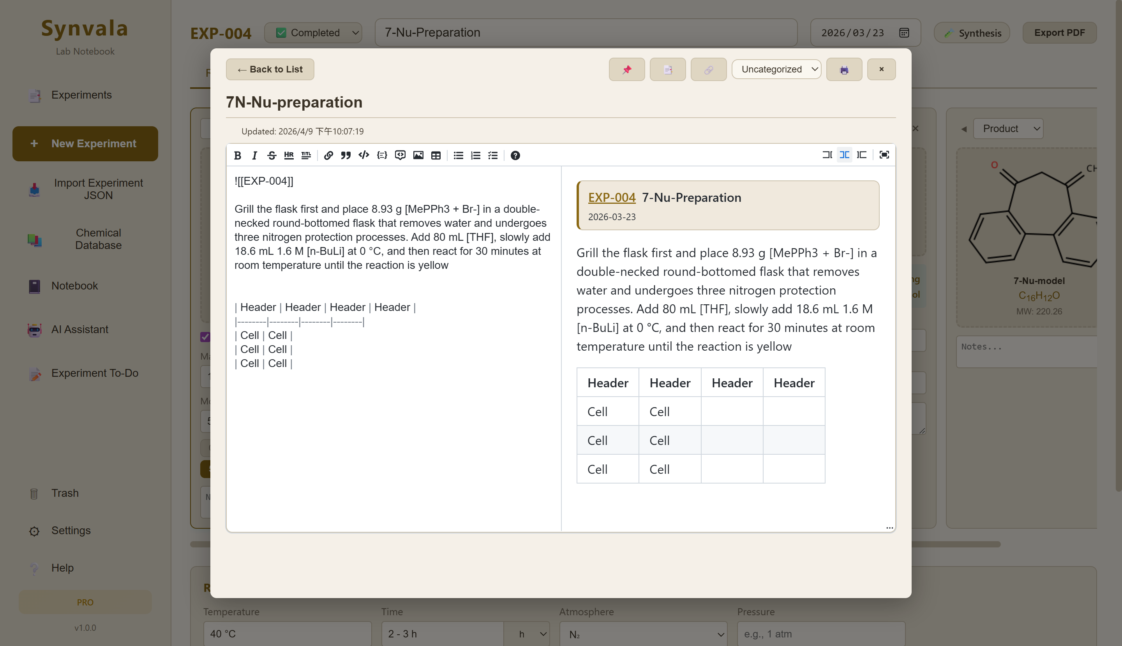Viewport: 1122px width, 646px height.
Task: Export the experiment as PDF
Action: coord(1059,33)
